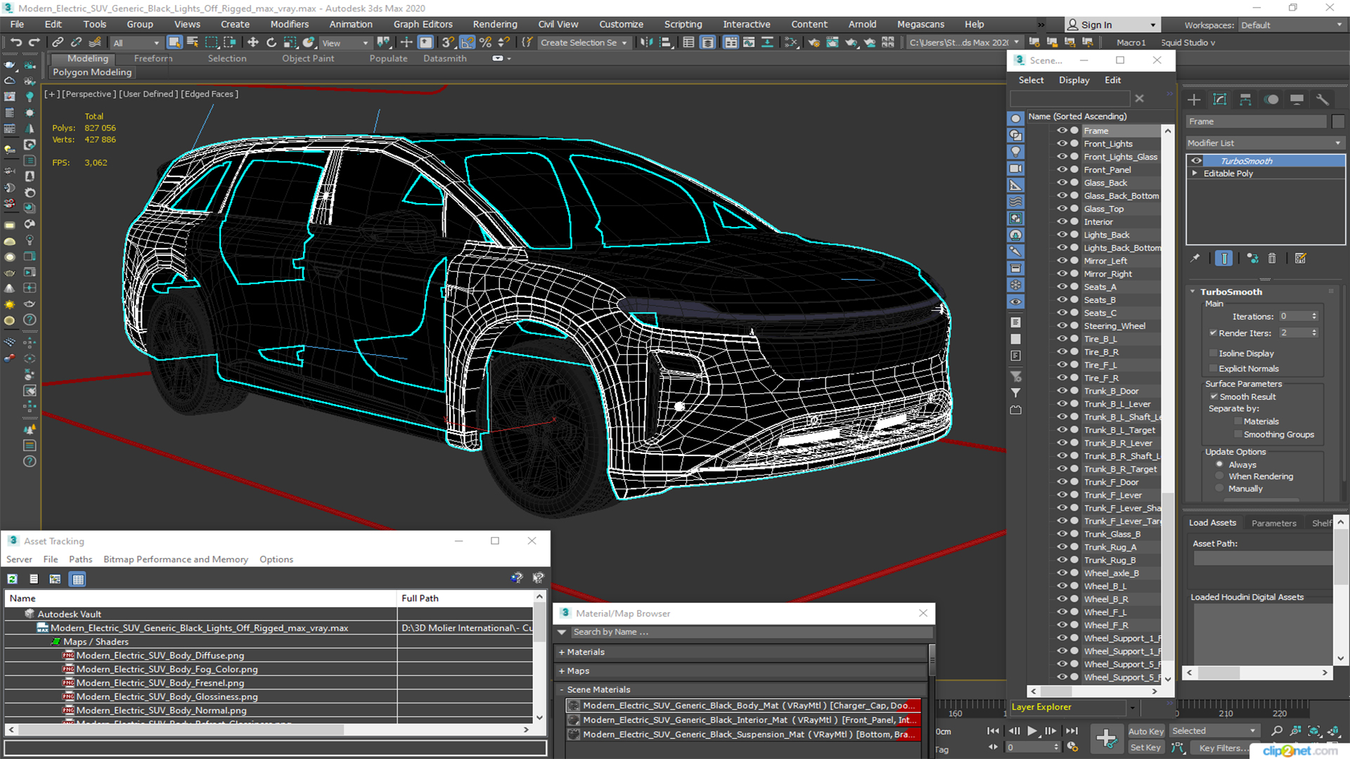
Task: Toggle Angle Snap in main toolbar
Action: pyautogui.click(x=468, y=43)
